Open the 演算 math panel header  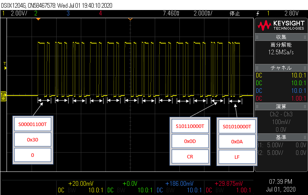[x=281, y=106]
